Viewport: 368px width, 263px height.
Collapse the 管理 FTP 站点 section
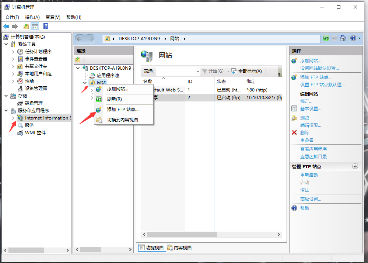click(x=355, y=166)
